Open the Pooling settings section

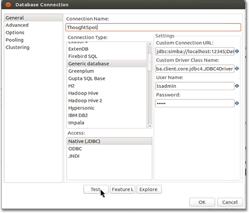click(33, 40)
